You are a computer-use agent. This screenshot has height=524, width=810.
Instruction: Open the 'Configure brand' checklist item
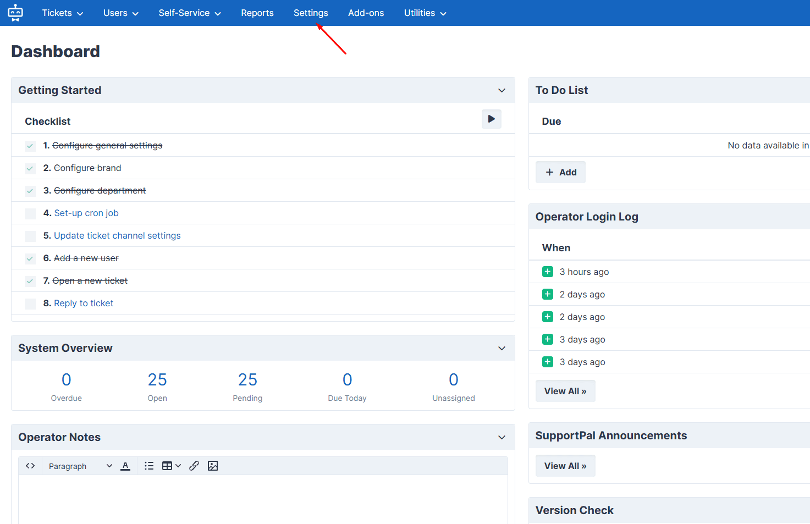(x=87, y=168)
